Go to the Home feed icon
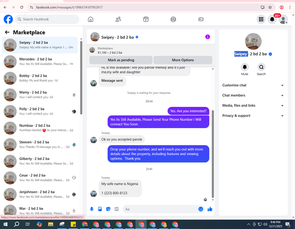 90,19
